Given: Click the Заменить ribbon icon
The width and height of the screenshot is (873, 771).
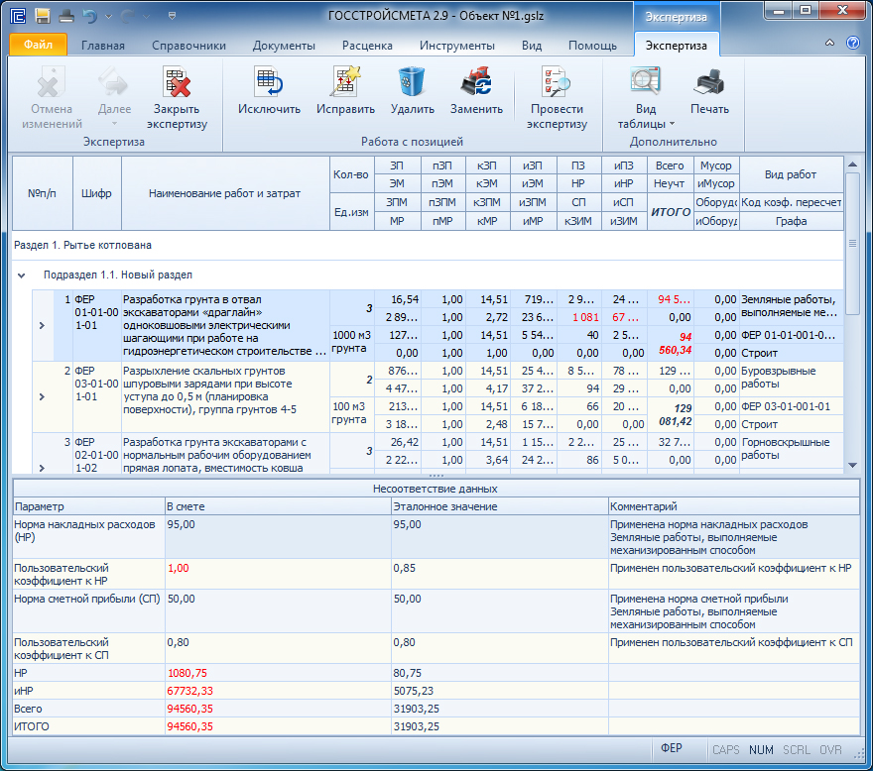Looking at the screenshot, I should pyautogui.click(x=476, y=82).
